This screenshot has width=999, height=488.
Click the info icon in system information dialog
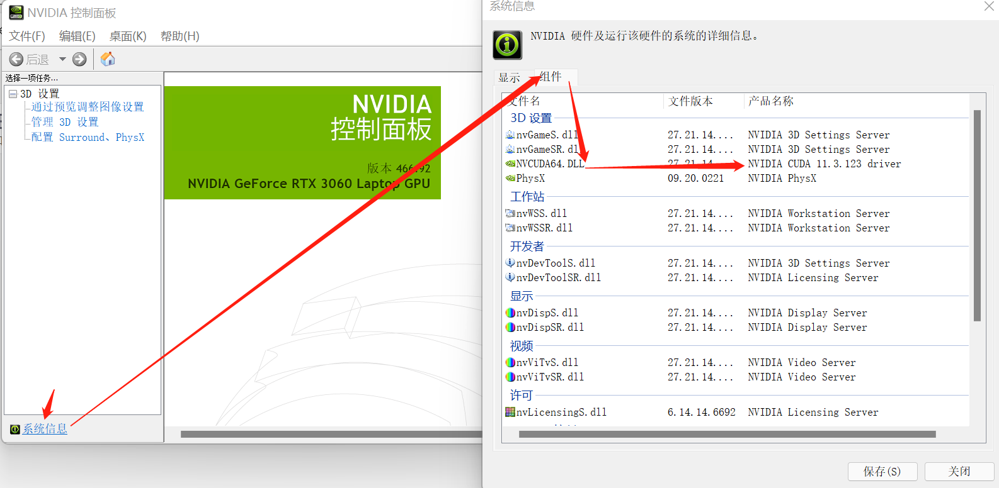tap(507, 45)
